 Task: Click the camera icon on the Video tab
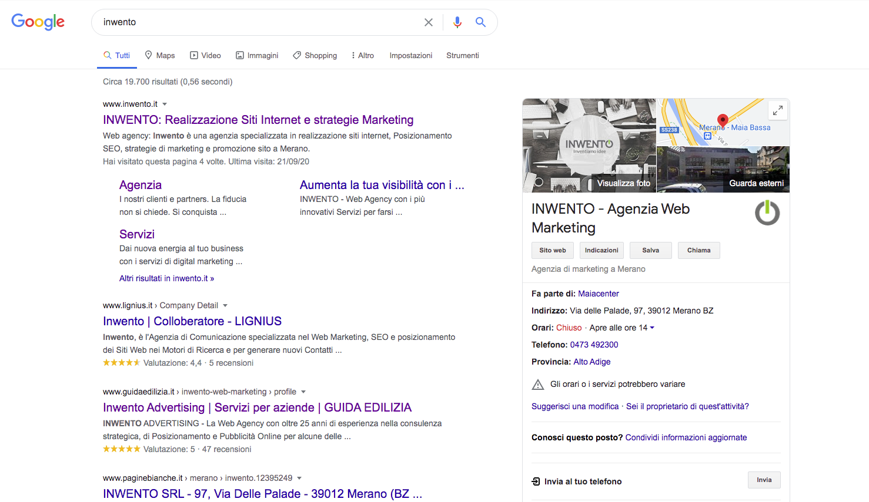pyautogui.click(x=193, y=55)
